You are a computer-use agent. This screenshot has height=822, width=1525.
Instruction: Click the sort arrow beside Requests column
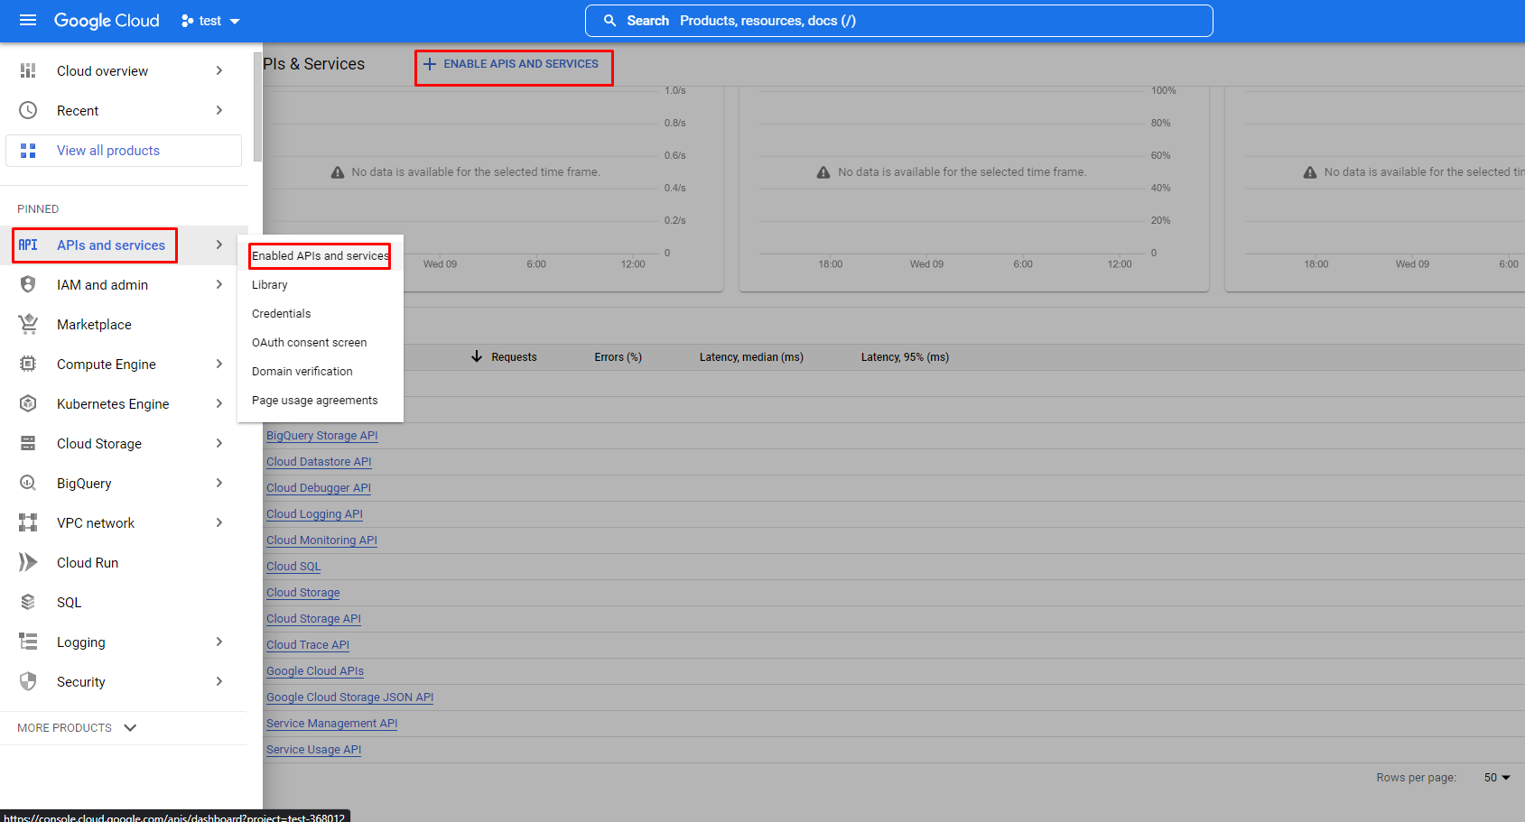477,356
